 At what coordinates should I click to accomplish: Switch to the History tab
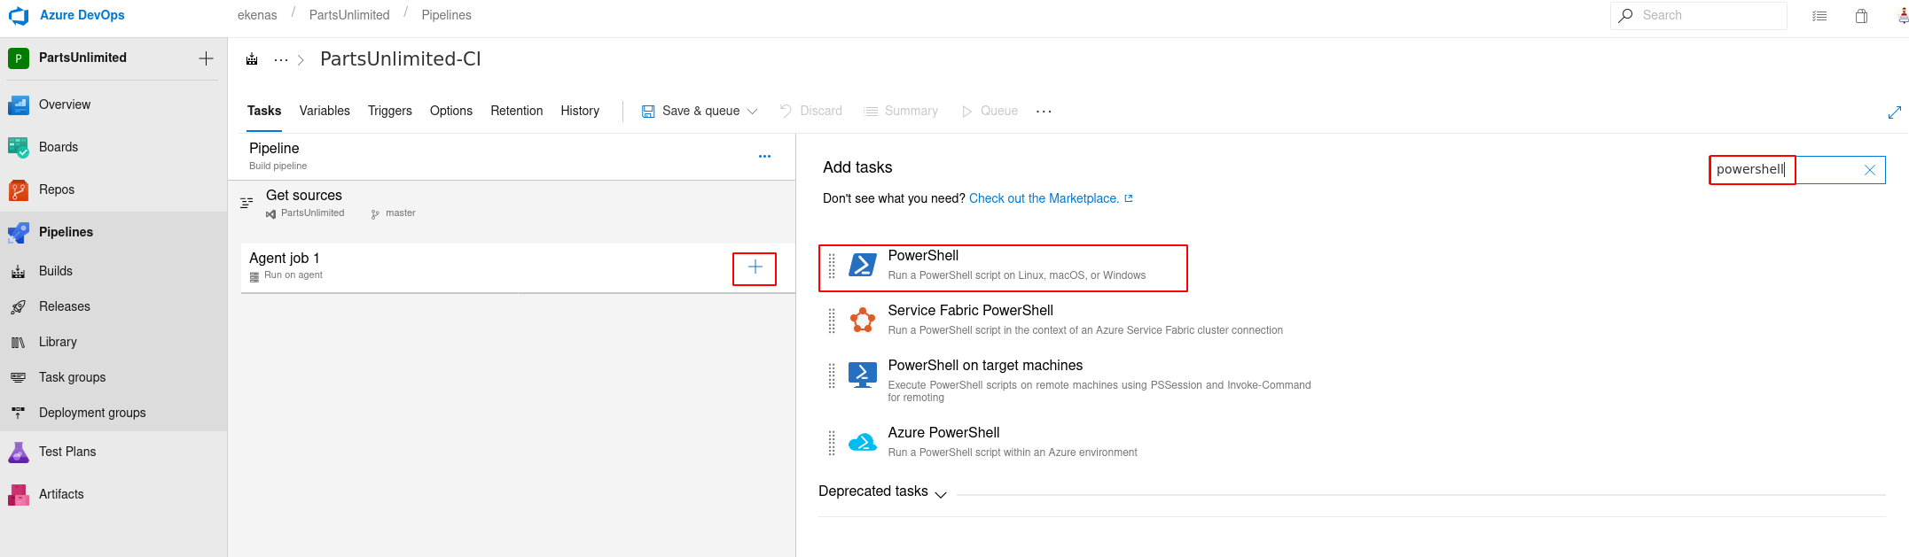(580, 111)
